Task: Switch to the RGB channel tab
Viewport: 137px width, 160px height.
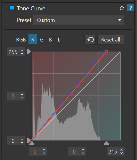Action: pos(21,39)
